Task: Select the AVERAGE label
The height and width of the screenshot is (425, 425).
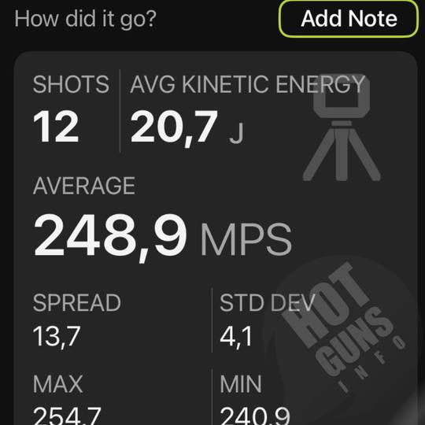Action: tap(84, 186)
